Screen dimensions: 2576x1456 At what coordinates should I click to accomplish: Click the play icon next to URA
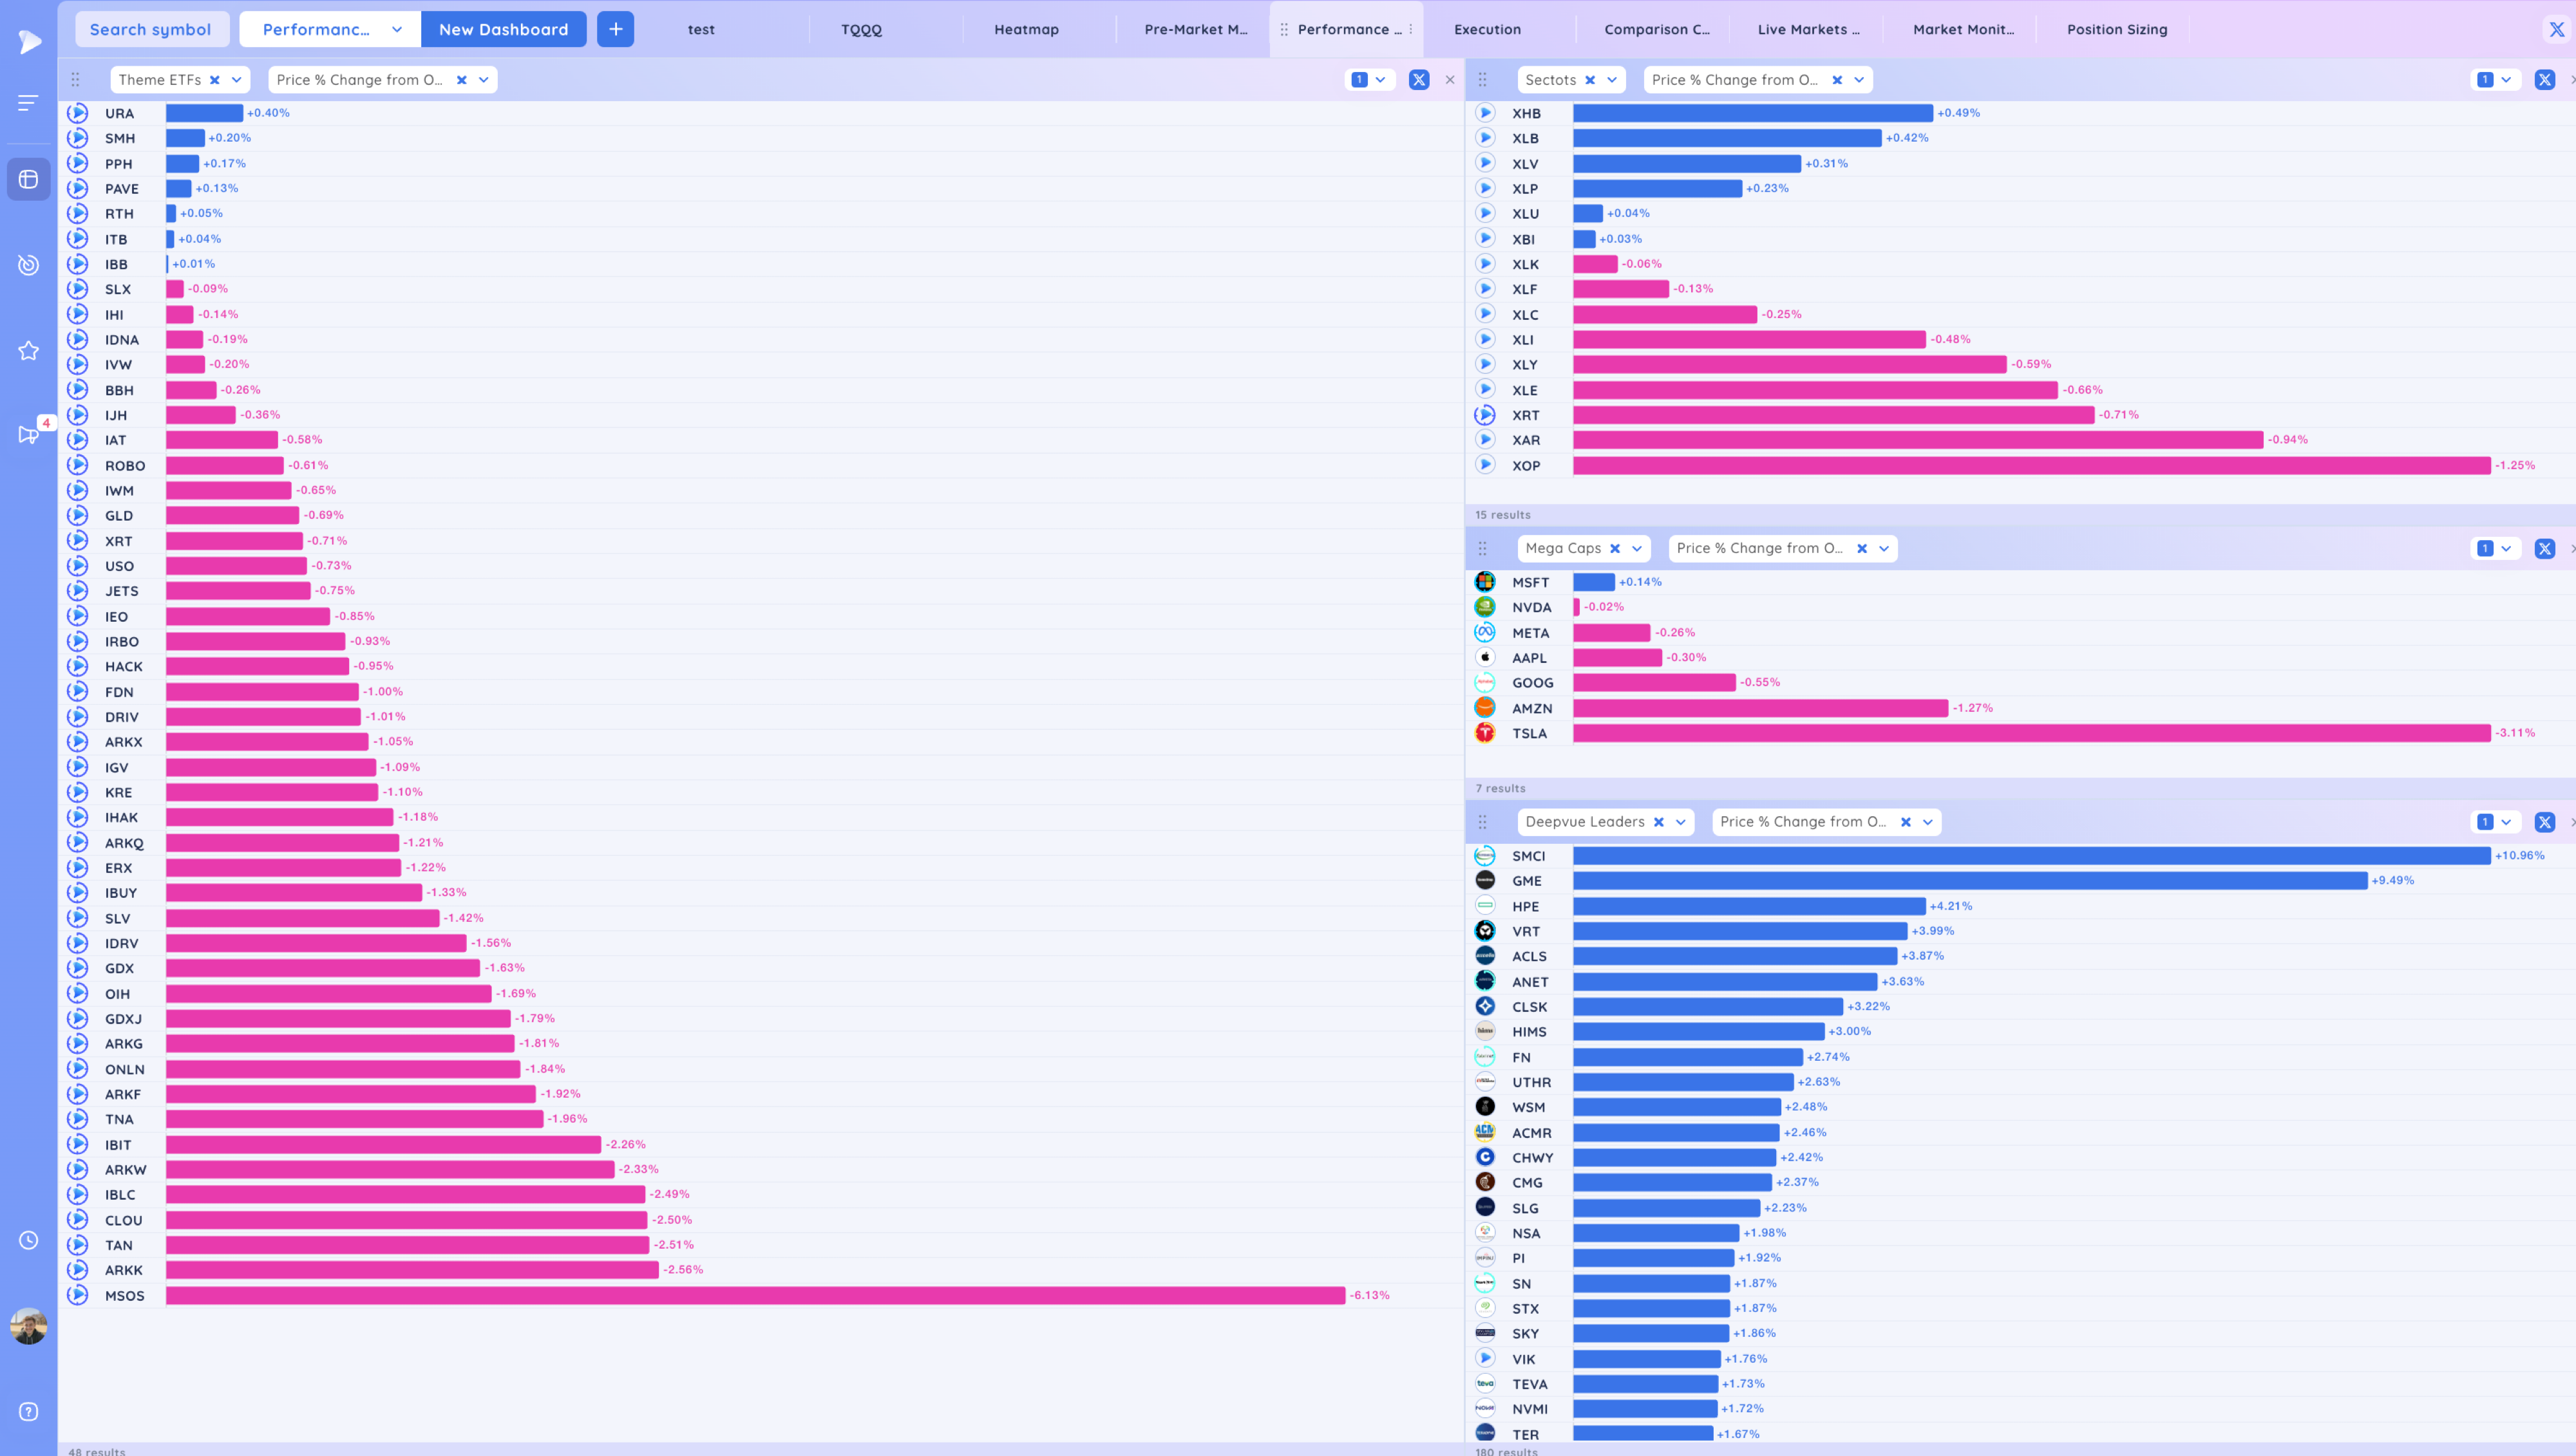click(x=77, y=113)
